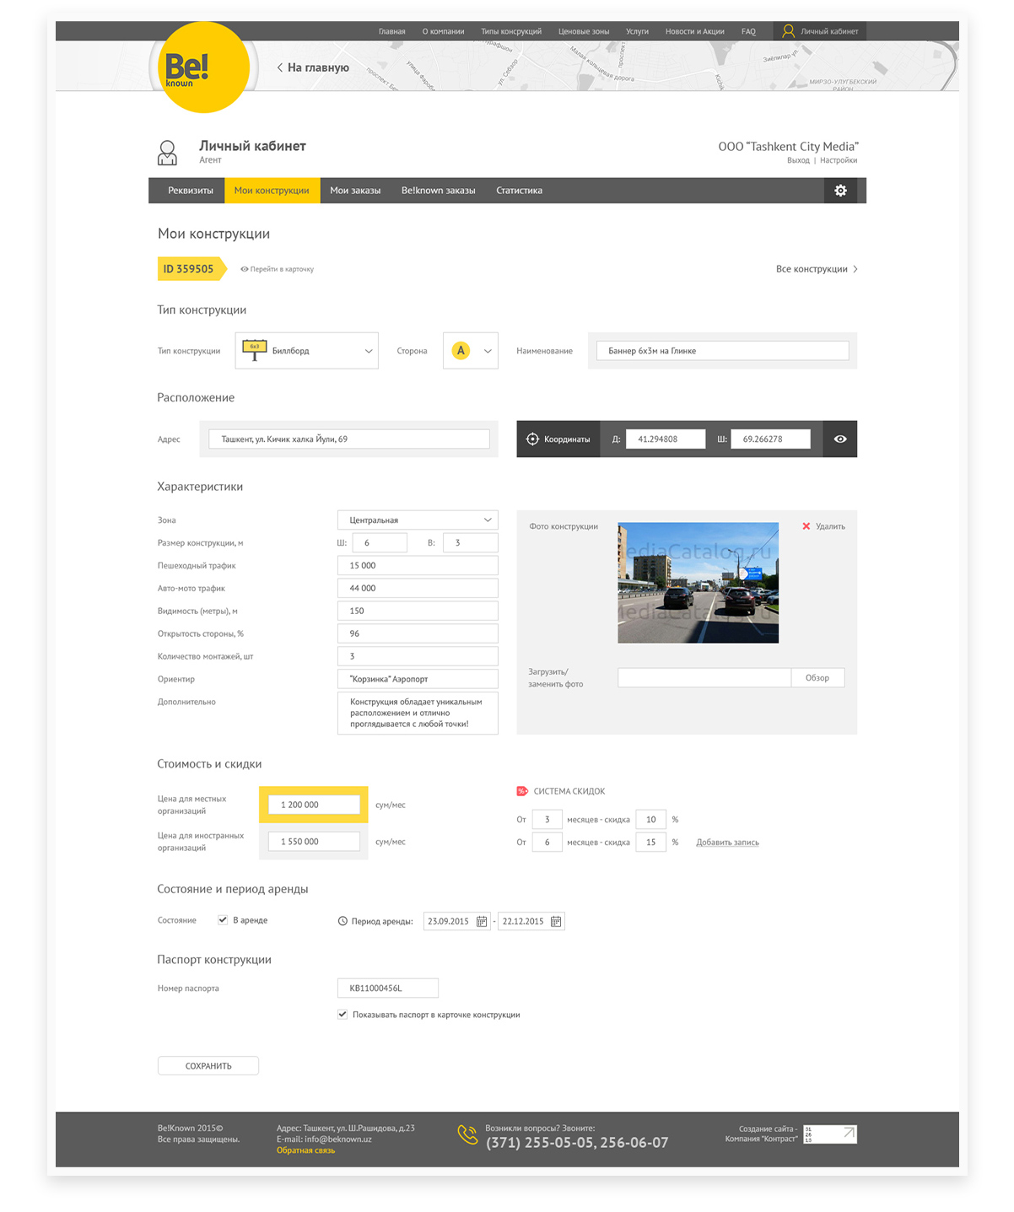Open the start-date calendar icon
1014x1212 pixels.
pyautogui.click(x=482, y=921)
